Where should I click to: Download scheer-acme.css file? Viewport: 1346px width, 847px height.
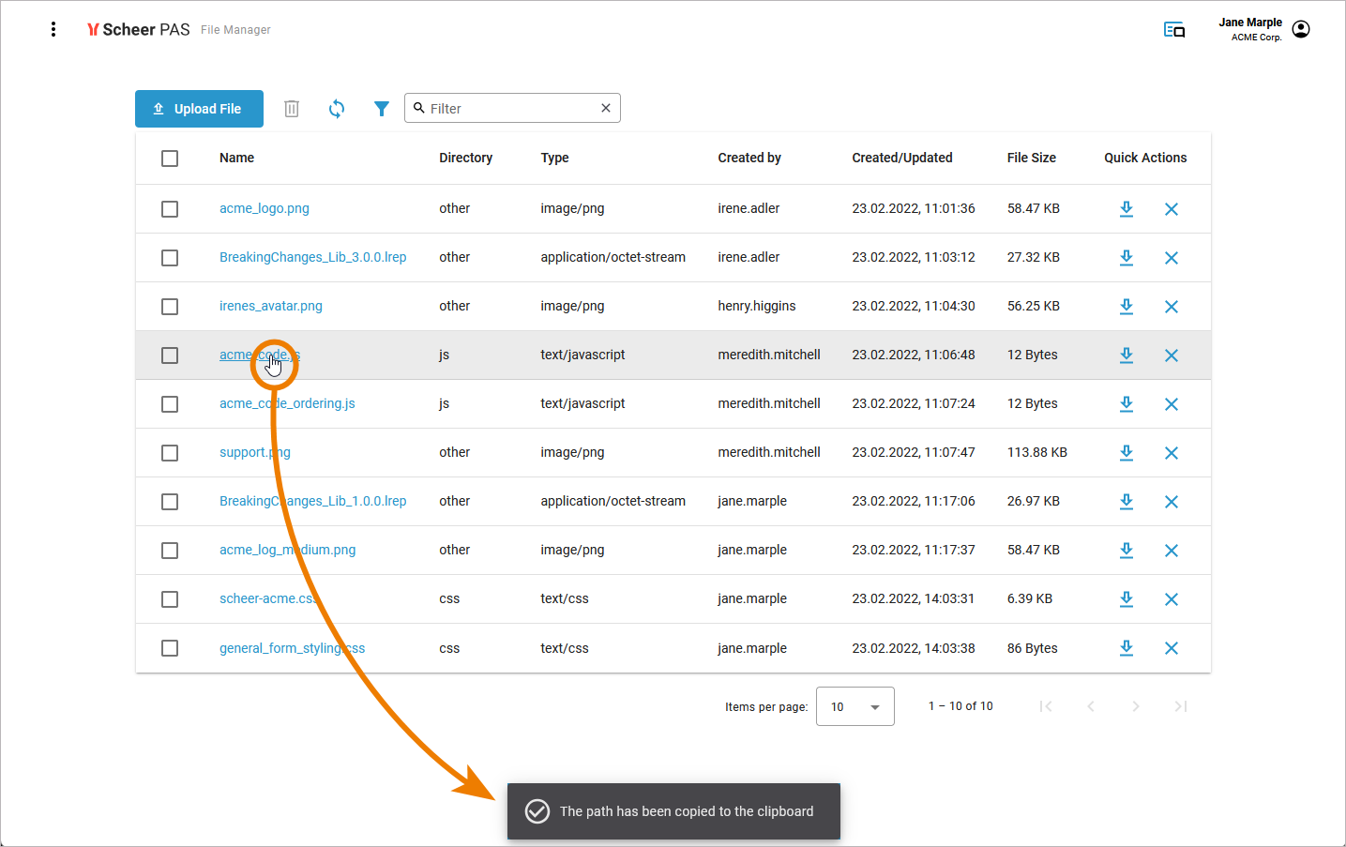click(x=1127, y=599)
